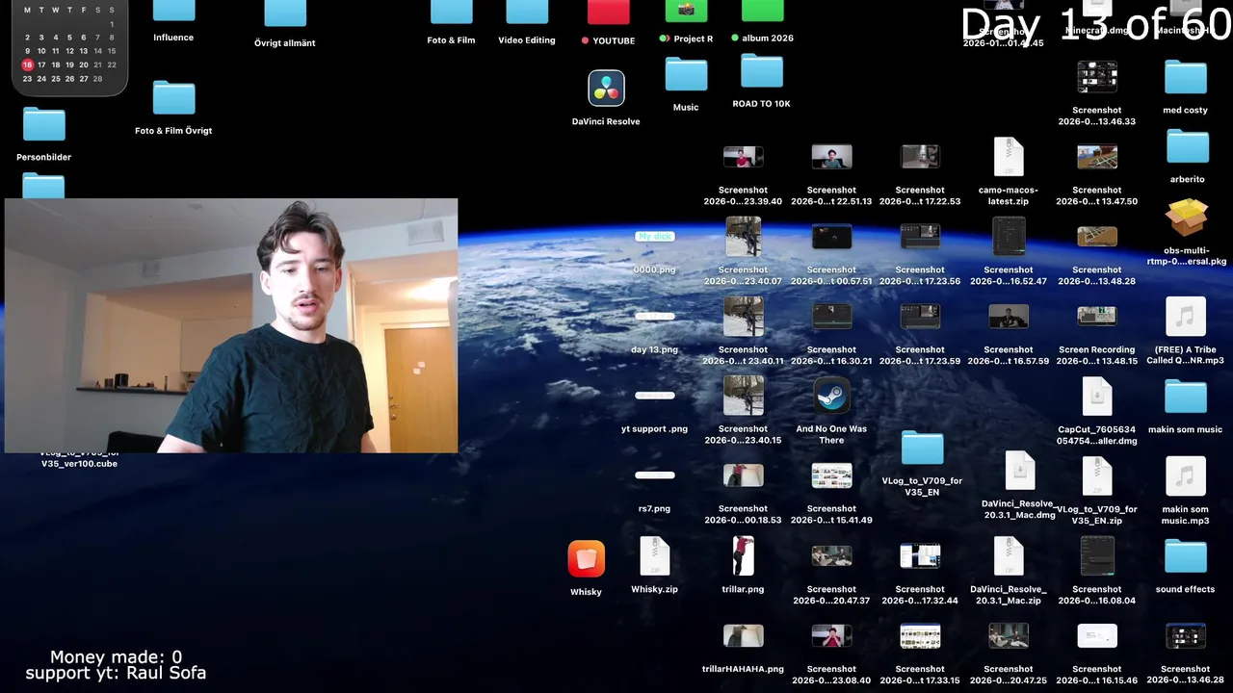This screenshot has width=1233, height=693.
Task: Select screenshot thumbnail ending 16.08.04
Action: coord(1097,556)
